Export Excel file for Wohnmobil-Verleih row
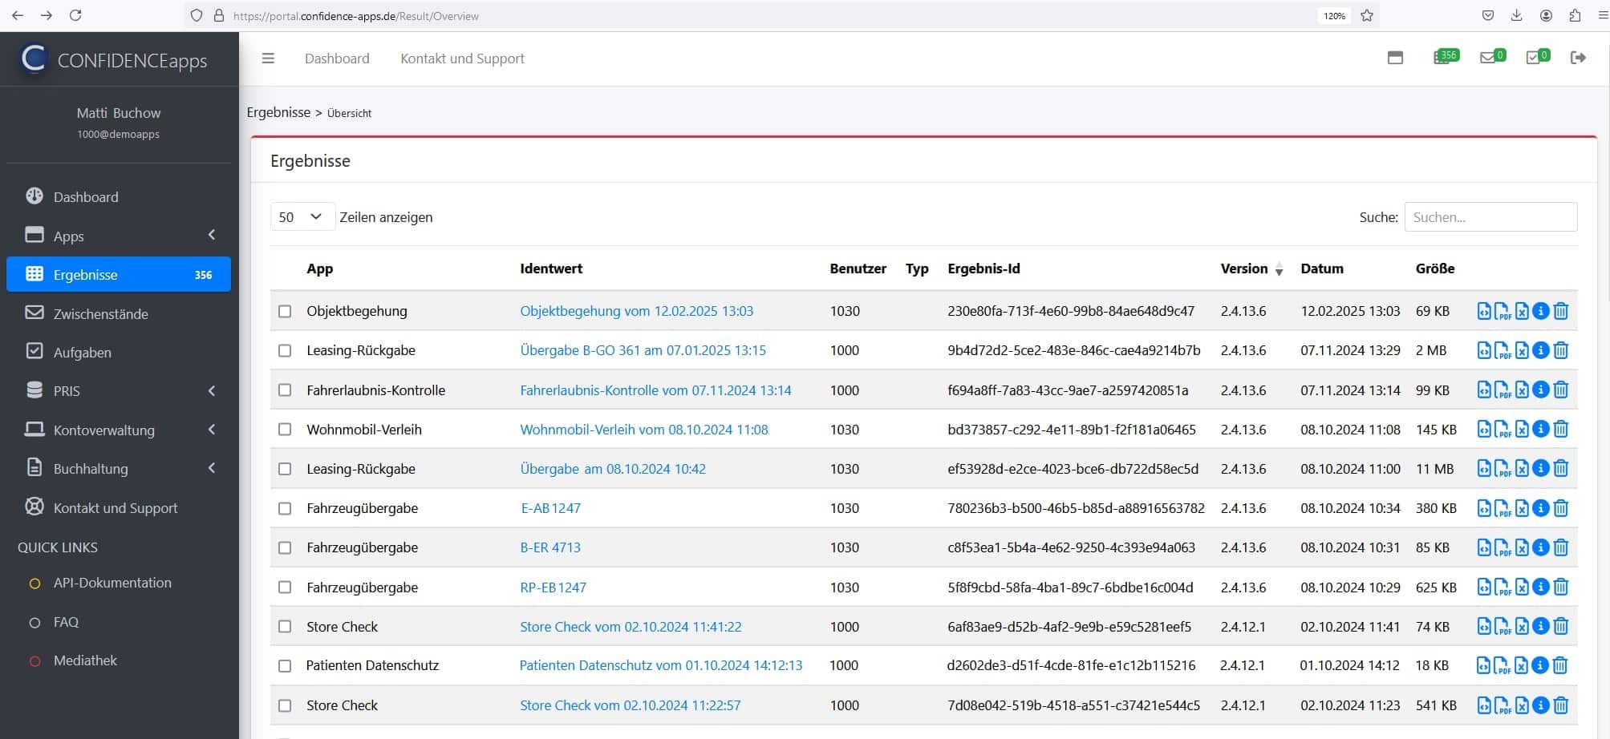1610x739 pixels. [x=1521, y=430]
